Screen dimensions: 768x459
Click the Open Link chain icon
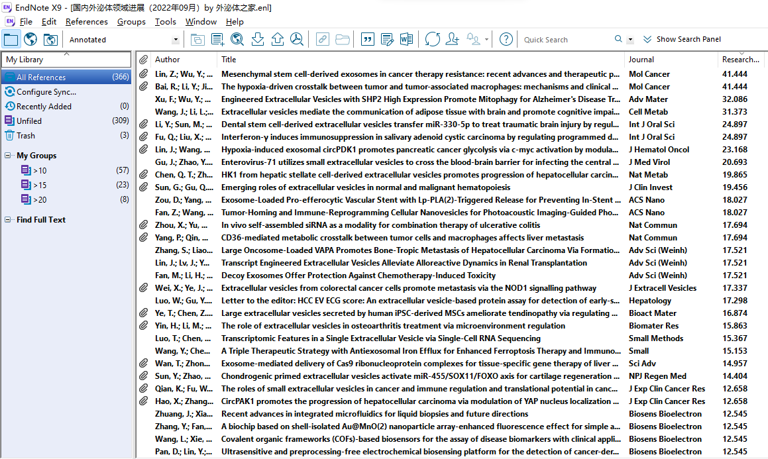tap(322, 39)
